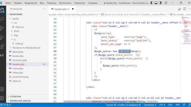The width and height of the screenshot is (191, 107).
Task: Select the header.php editor tab
Action: tap(62, 9)
